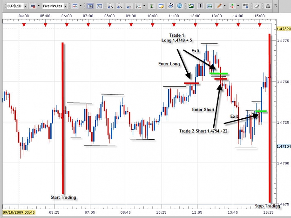This screenshot has width=291, height=218.
Task: Click the red marker under 08:00
Action: coord(109,25)
